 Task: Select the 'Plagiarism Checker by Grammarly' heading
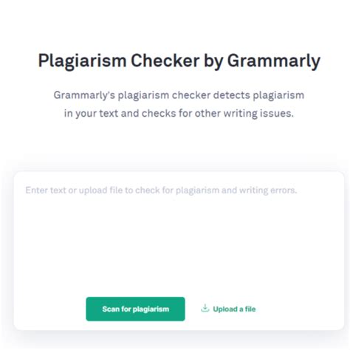pyautogui.click(x=179, y=61)
